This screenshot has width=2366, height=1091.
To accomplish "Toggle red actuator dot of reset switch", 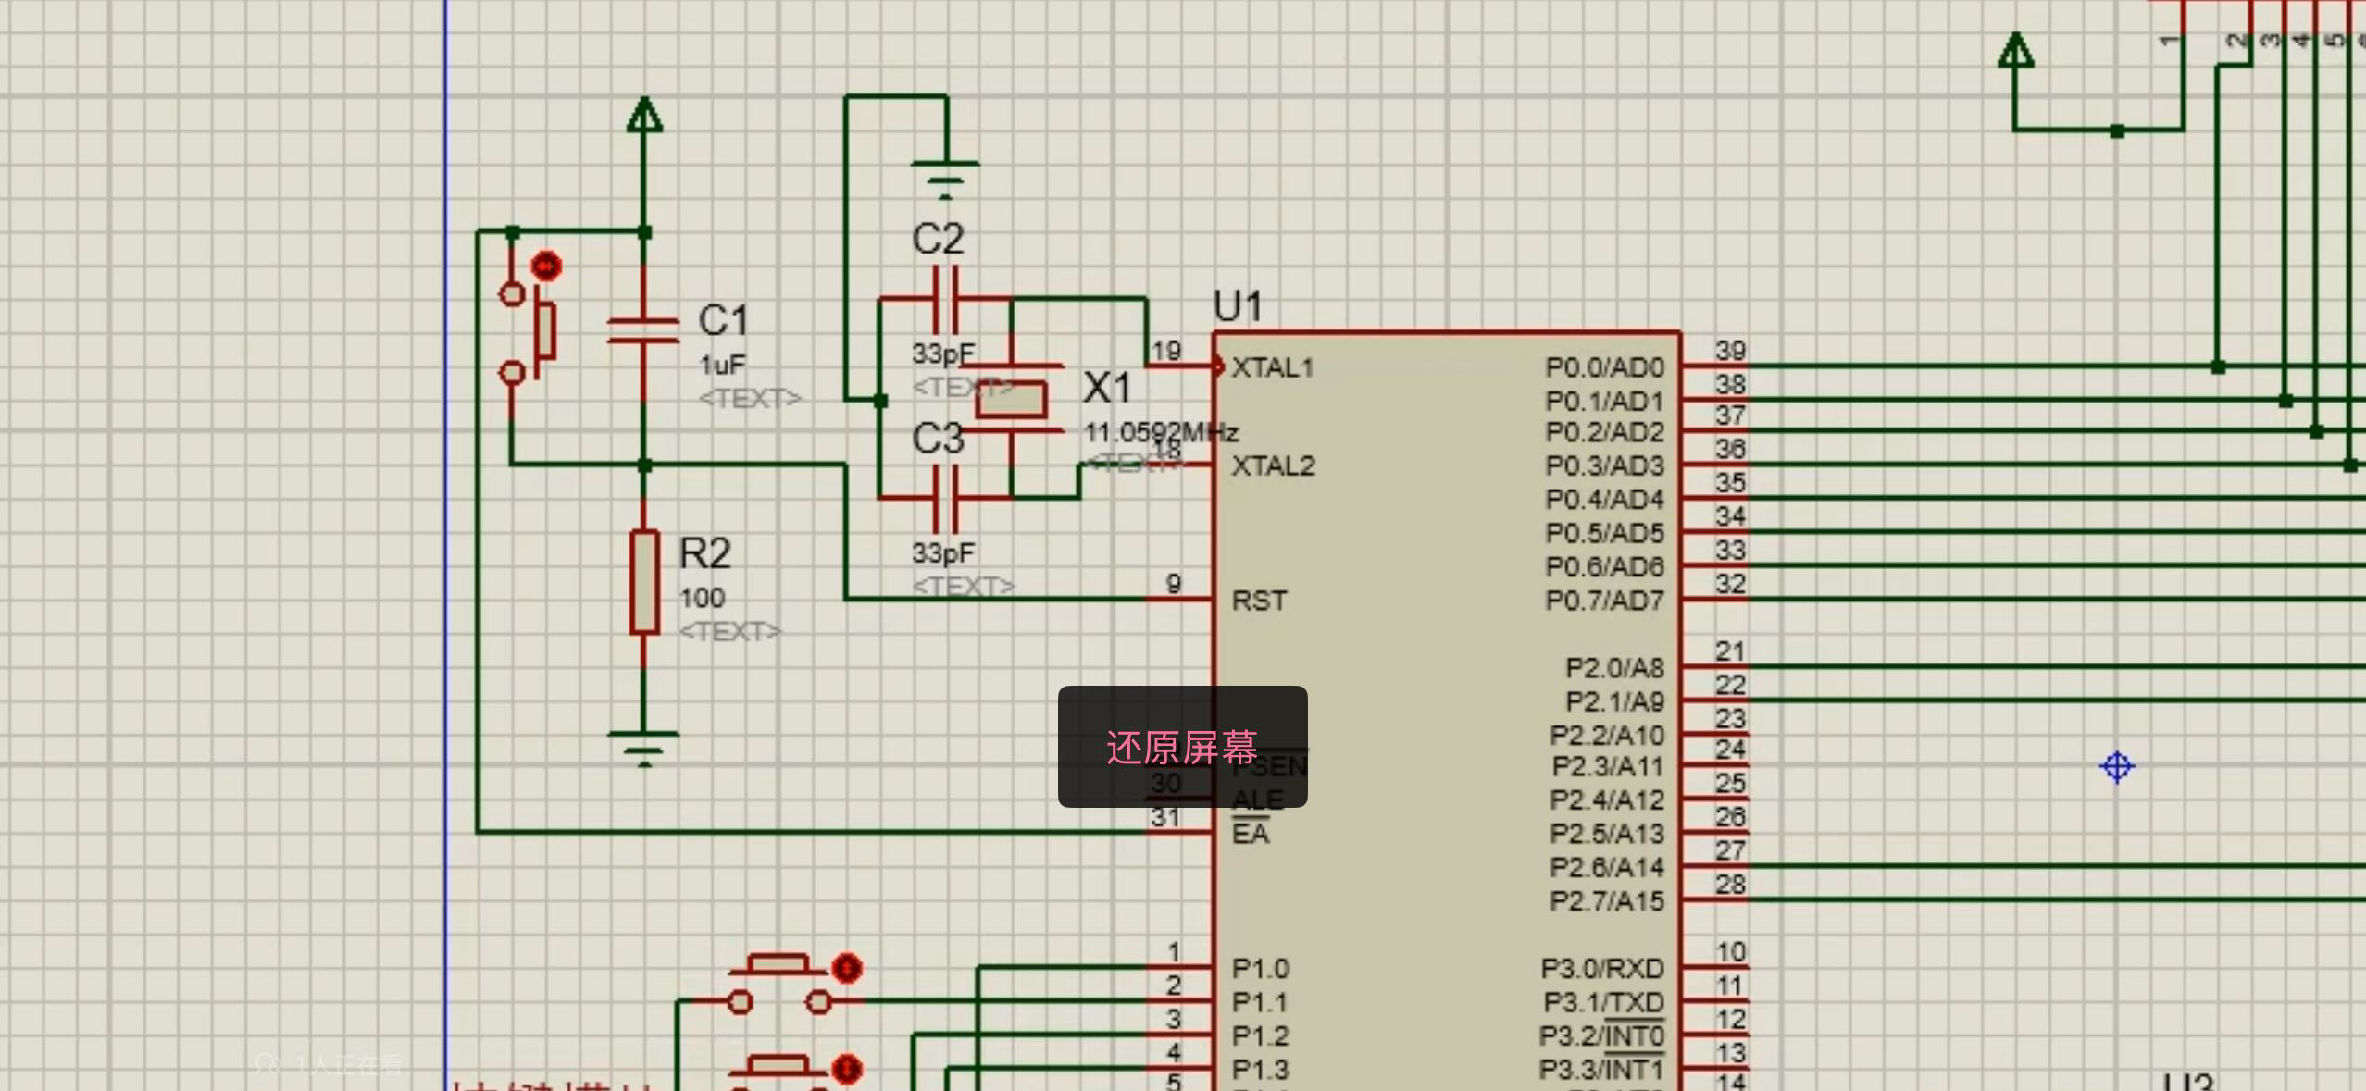I will pyautogui.click(x=546, y=267).
